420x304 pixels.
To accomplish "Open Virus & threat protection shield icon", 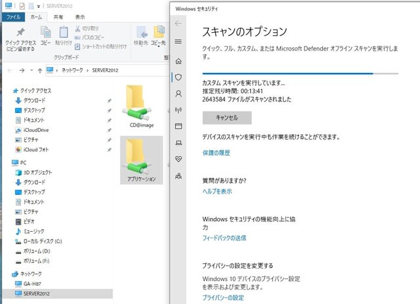I will 178,77.
